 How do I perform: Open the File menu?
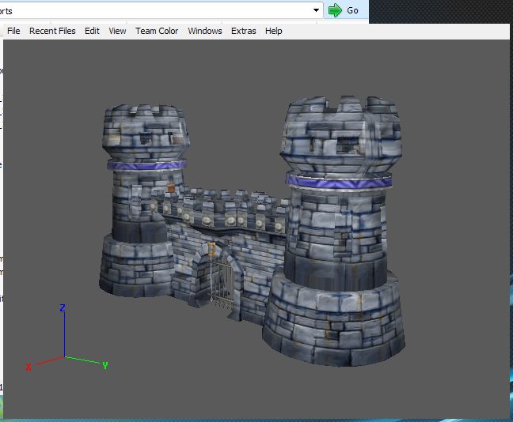tap(13, 31)
